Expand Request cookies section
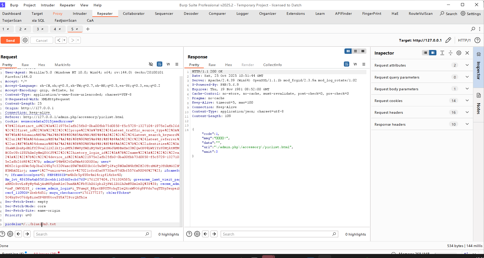Viewport: 484px width, 258px height. pyautogui.click(x=467, y=101)
